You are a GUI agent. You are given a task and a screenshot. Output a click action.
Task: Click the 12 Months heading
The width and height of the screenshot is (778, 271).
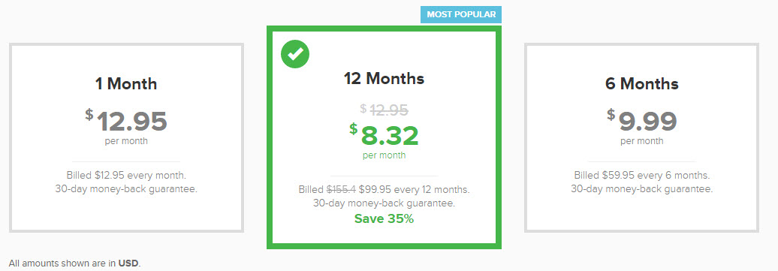[x=384, y=79]
